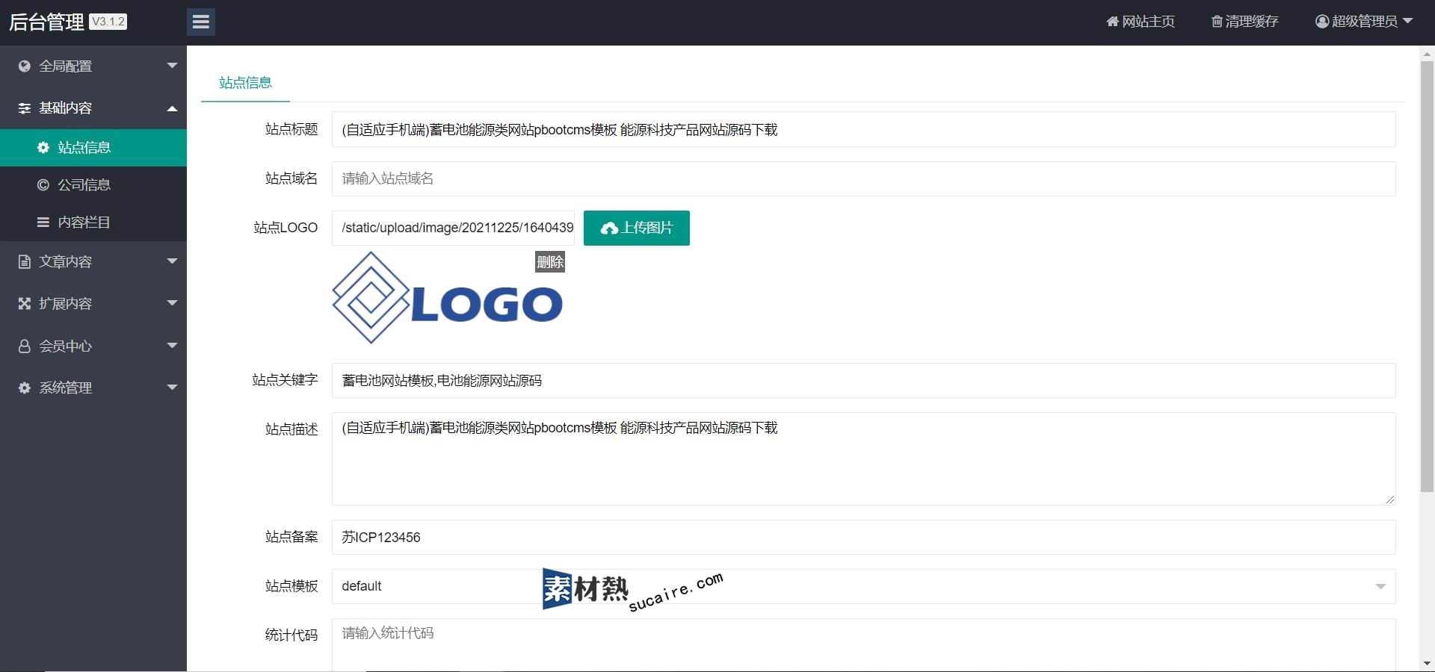Click the 站点标题 input field
This screenshot has width=1435, height=672.
[863, 129]
